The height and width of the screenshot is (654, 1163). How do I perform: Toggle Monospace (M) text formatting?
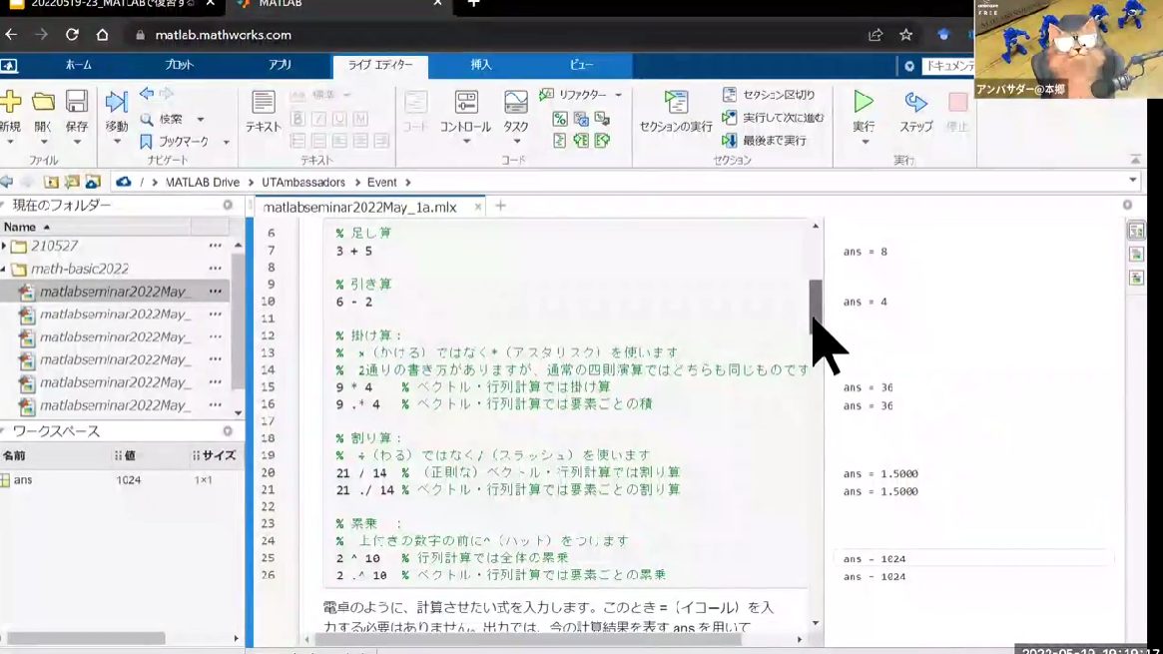pyautogui.click(x=360, y=119)
